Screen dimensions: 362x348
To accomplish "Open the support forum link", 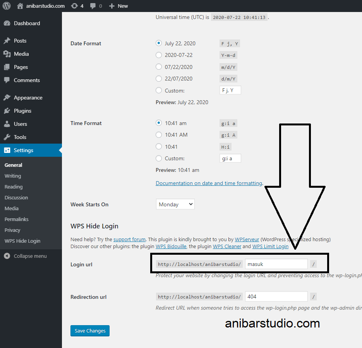I will [129, 240].
